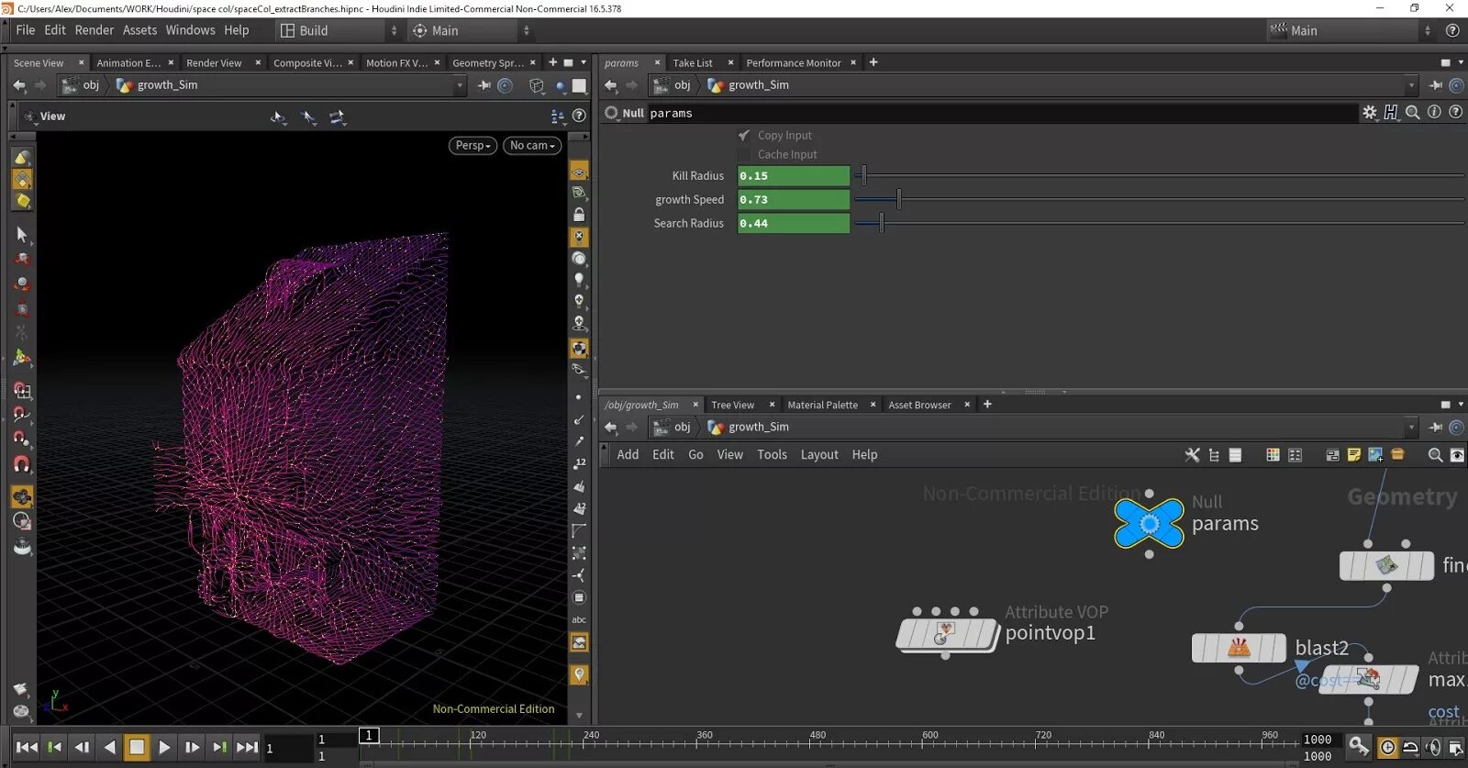Screen dimensions: 1468x768
Task: Open the parameter gear settings menu
Action: [x=1369, y=113]
